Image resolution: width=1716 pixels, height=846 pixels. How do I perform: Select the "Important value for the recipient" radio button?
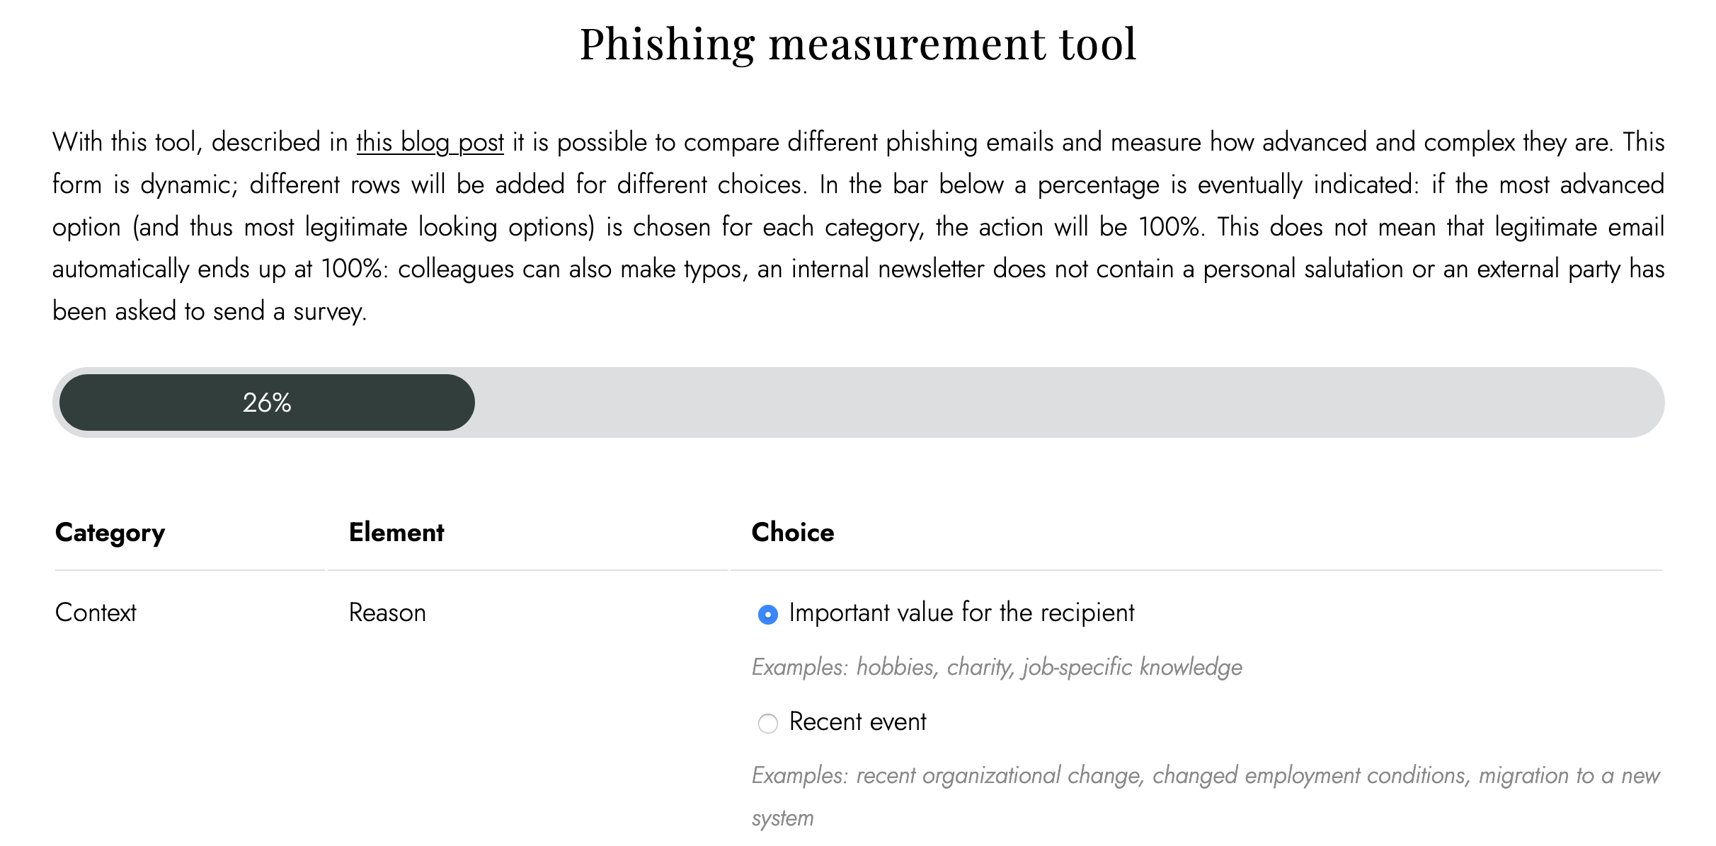767,615
